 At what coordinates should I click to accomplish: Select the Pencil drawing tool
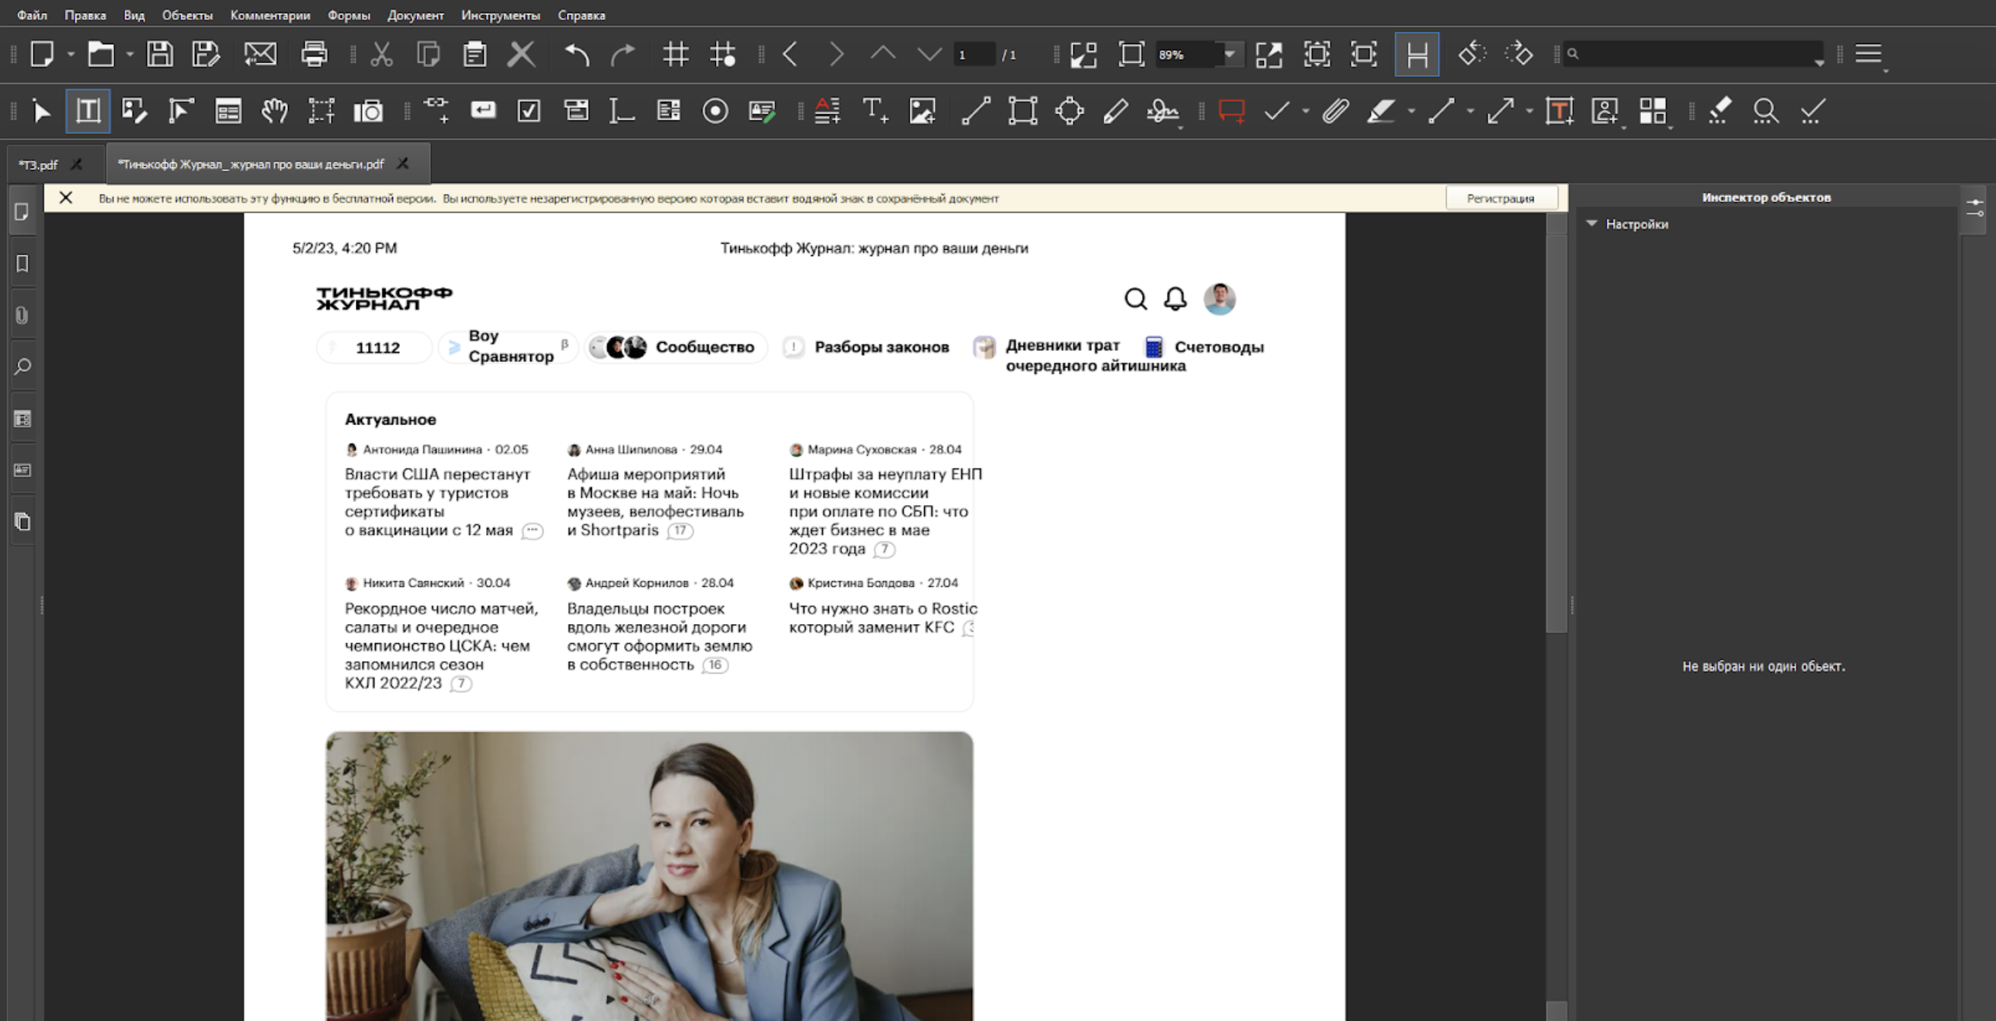tap(1116, 110)
